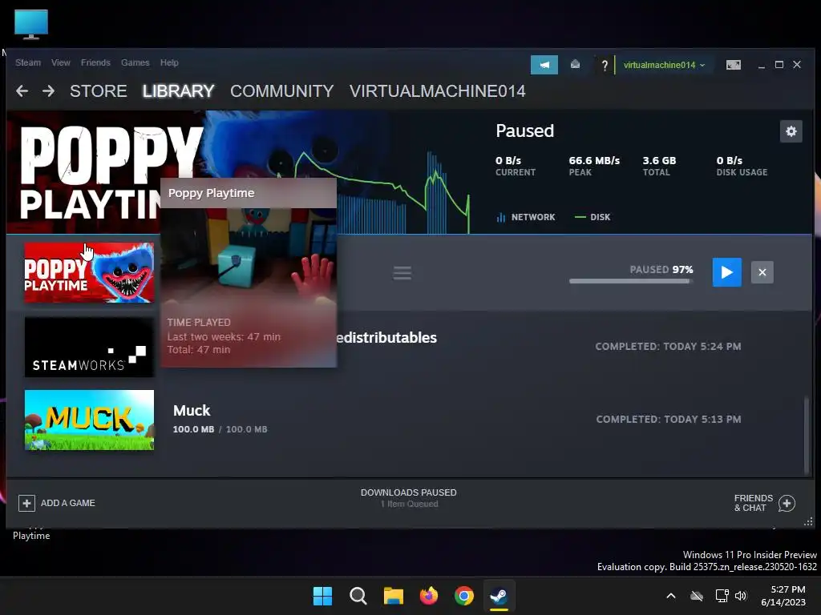Open the Windows Start menu
This screenshot has width=821, height=615.
322,596
